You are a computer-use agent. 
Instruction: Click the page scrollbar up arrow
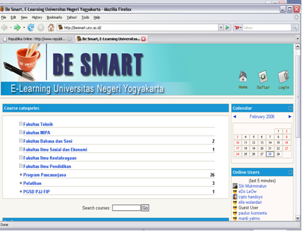(x=298, y=47)
